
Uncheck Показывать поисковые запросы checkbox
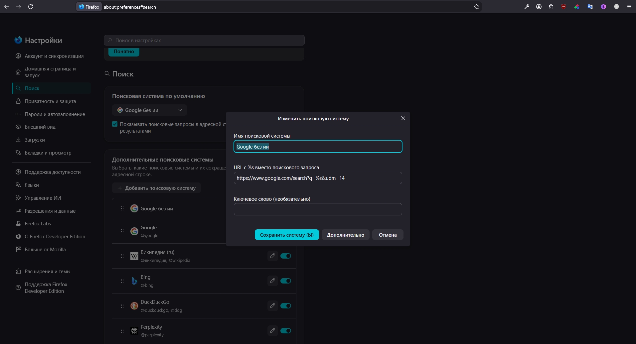[115, 124]
